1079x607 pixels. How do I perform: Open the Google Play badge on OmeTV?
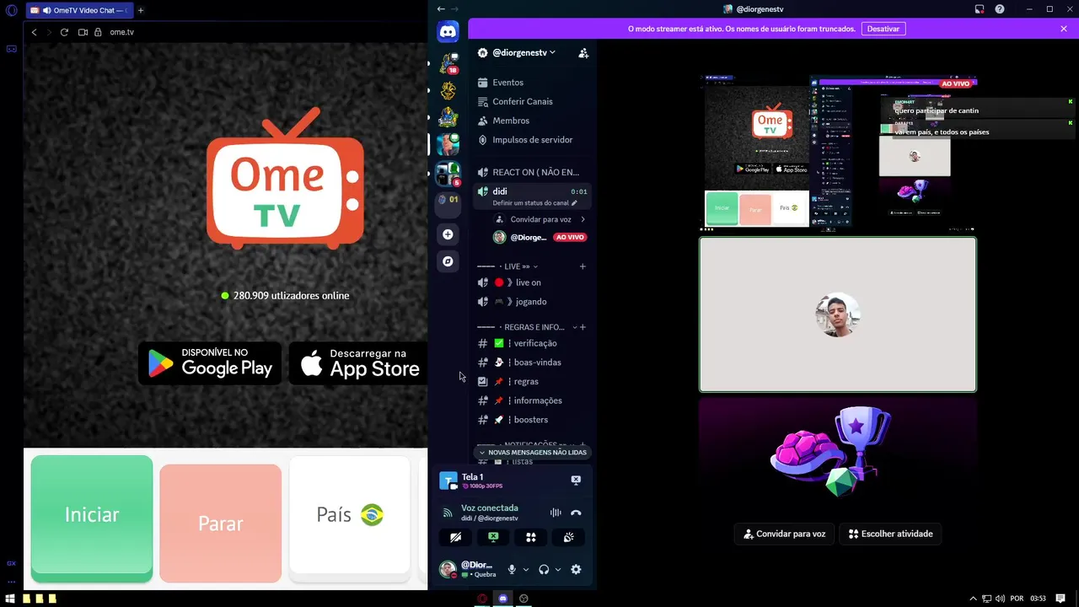pos(210,363)
